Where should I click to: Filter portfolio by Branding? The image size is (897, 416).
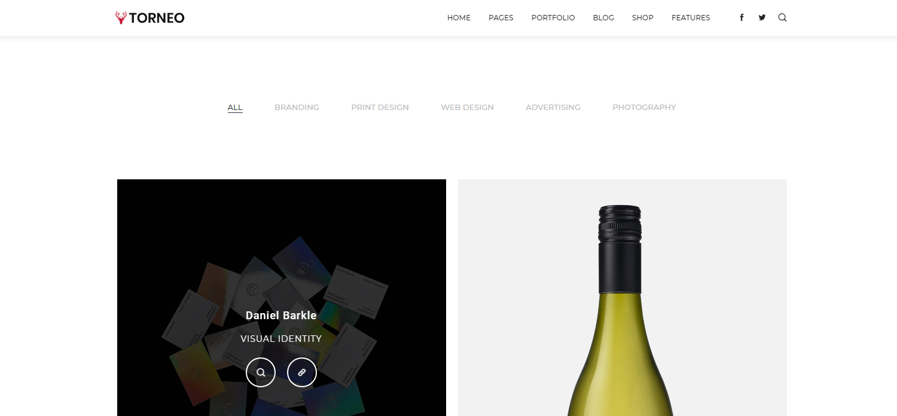pyautogui.click(x=297, y=108)
